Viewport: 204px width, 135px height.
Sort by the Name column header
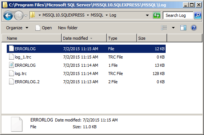pos(32,38)
